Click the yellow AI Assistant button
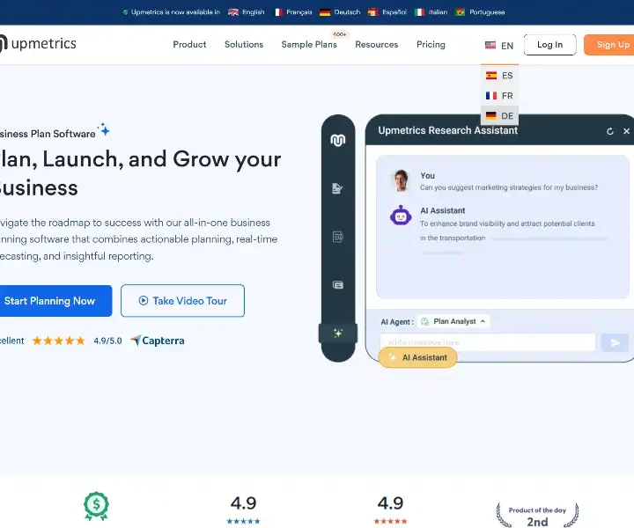This screenshot has width=634, height=528. tap(418, 357)
